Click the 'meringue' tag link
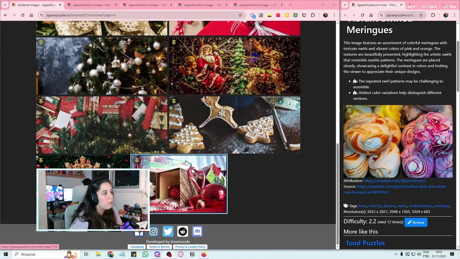 442,206
